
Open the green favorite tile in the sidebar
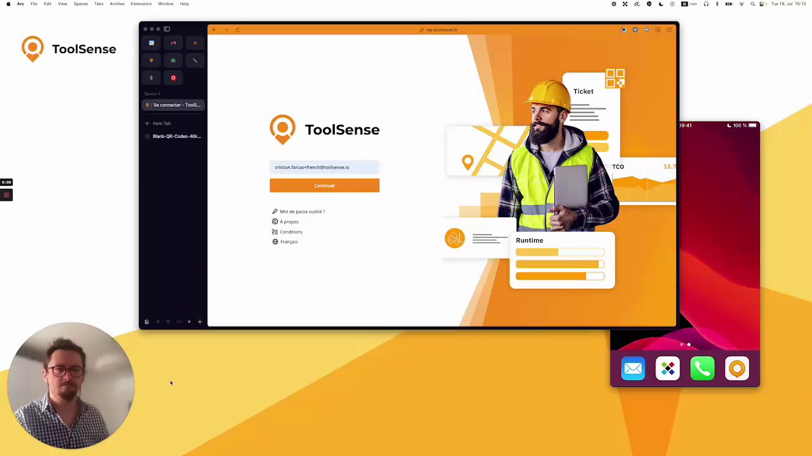click(173, 60)
